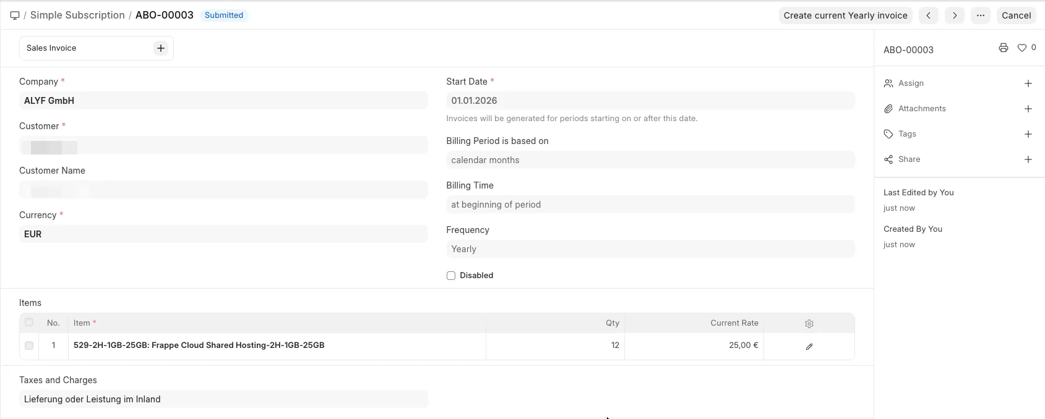Go to next document with right chevron
Viewport: 1045px width, 419px height.
click(955, 15)
